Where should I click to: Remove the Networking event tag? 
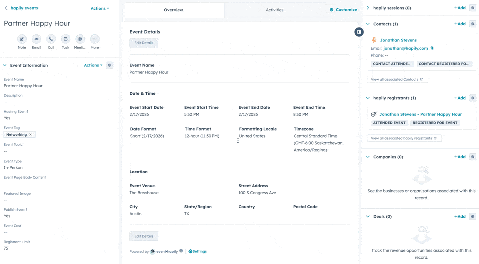pos(30,135)
